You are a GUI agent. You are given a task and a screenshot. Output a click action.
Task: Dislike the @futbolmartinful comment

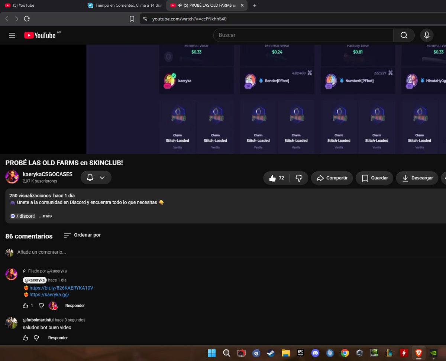coord(36,338)
